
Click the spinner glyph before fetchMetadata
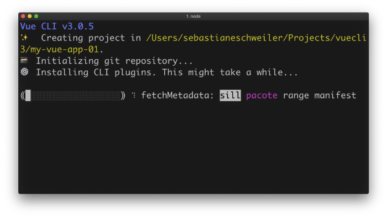pos(134,95)
